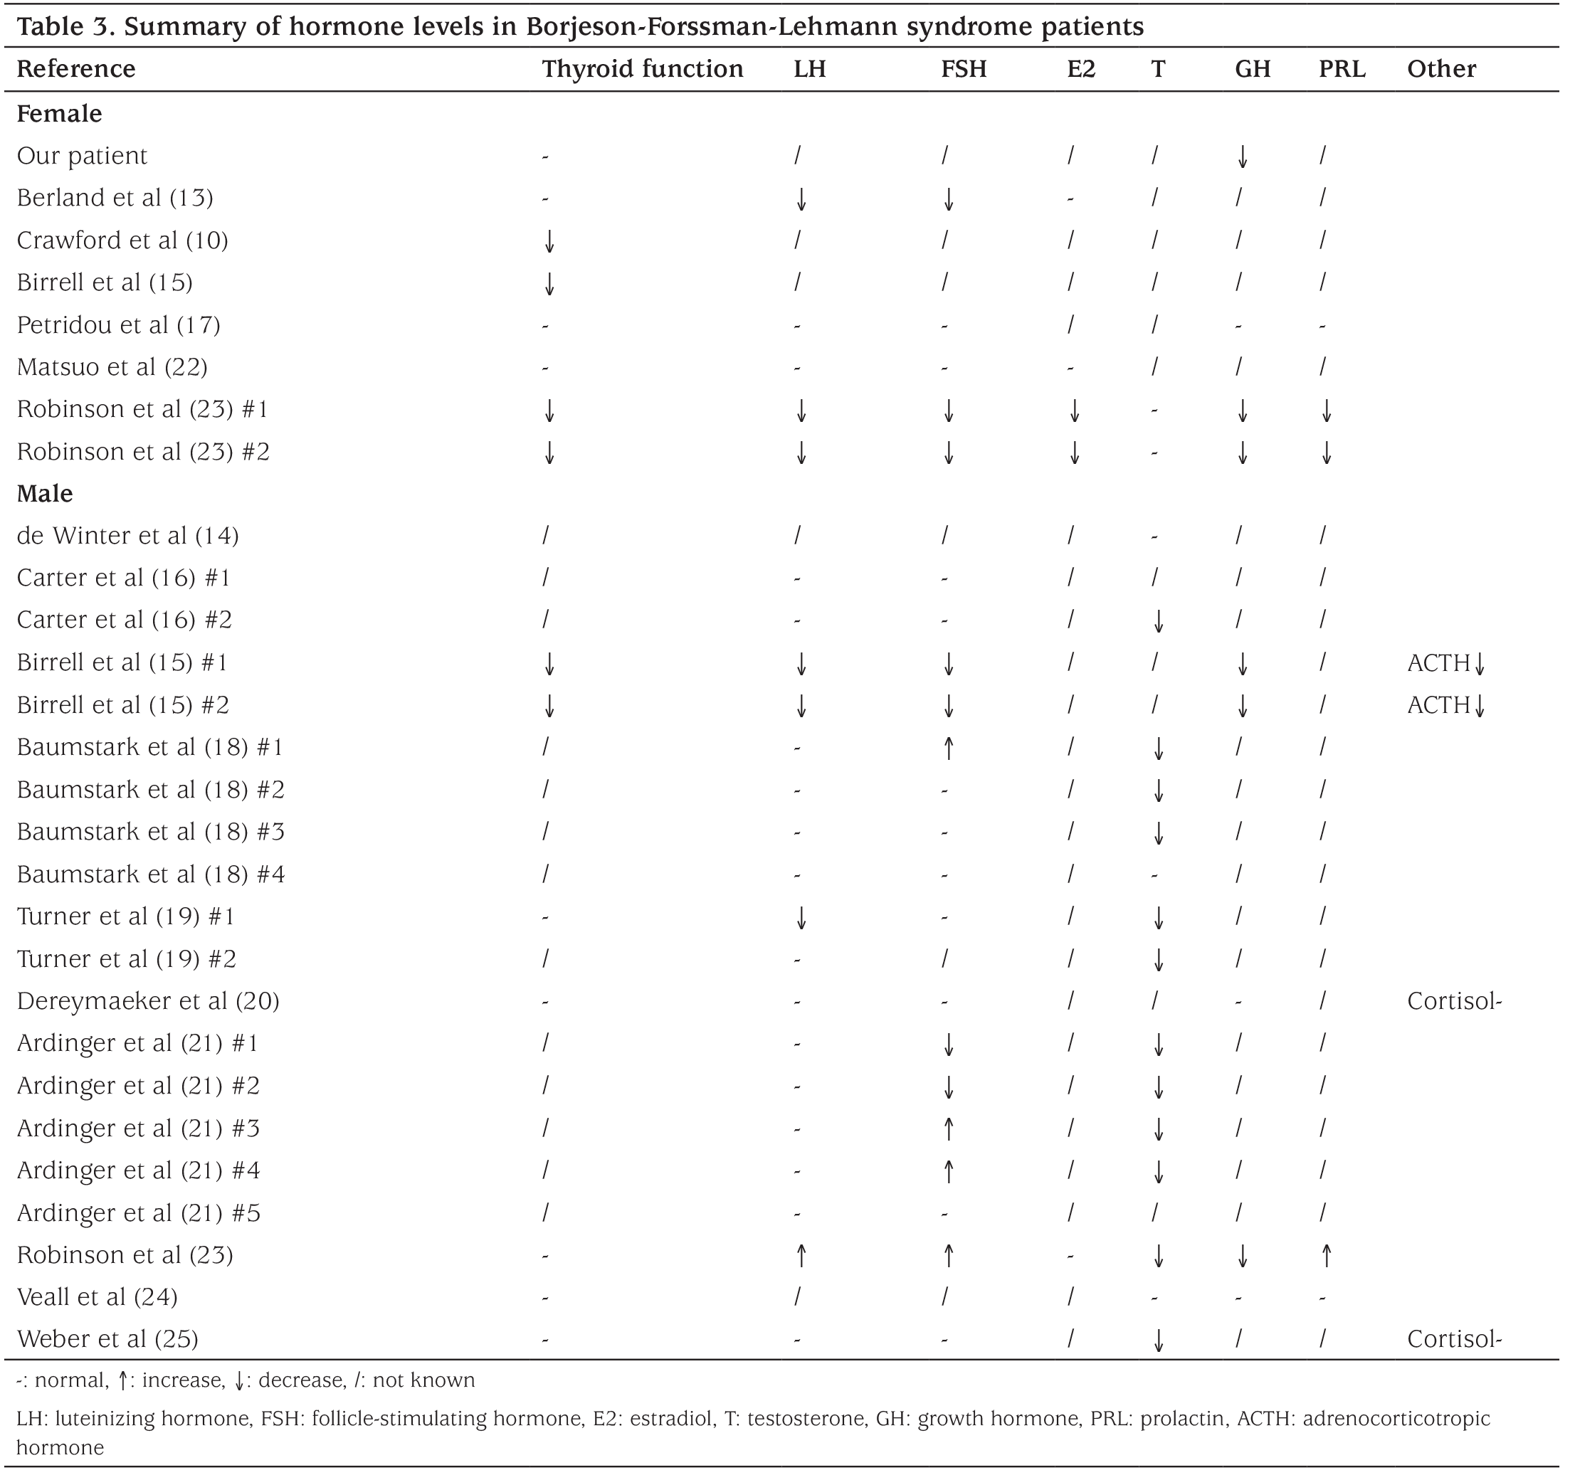Click the LH column header
The height and width of the screenshot is (1475, 1570).
point(809,70)
